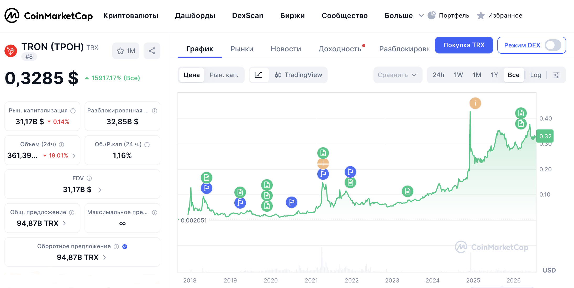Open chart settings sliders icon

(x=556, y=75)
